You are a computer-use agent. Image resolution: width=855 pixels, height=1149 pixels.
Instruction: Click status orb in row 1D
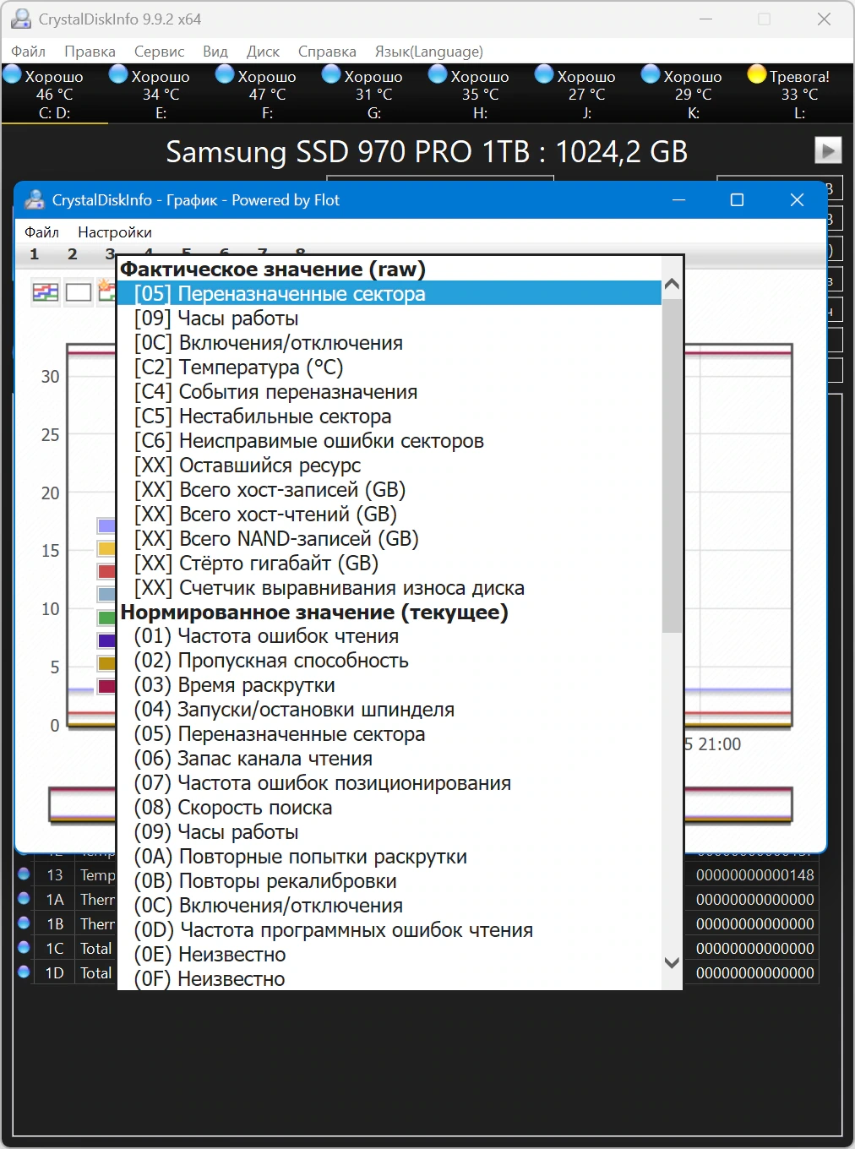click(24, 972)
